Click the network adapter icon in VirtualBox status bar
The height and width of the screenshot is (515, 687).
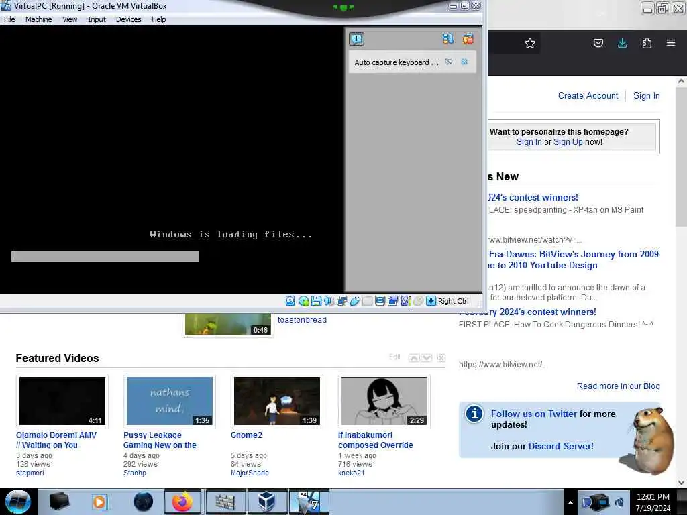(341, 301)
